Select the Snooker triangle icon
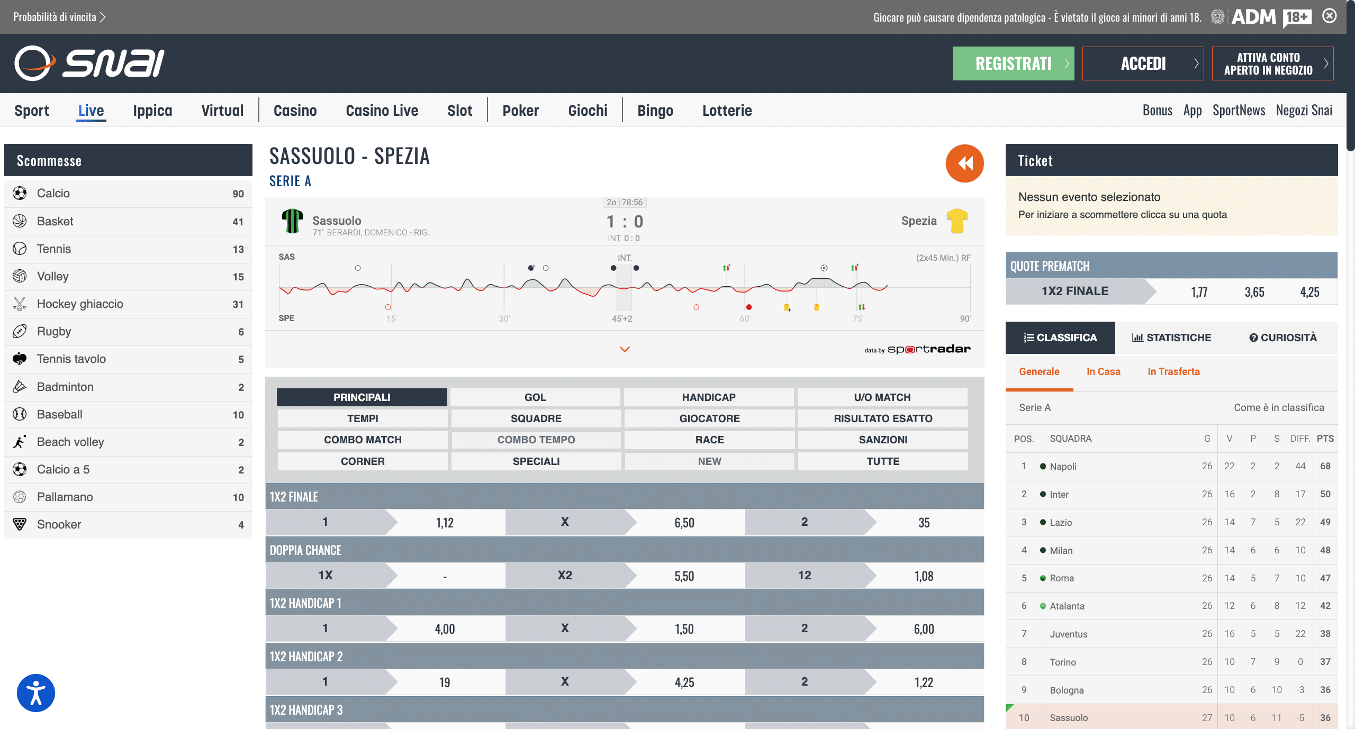Screen dimensions: 1355x729 click(x=20, y=524)
